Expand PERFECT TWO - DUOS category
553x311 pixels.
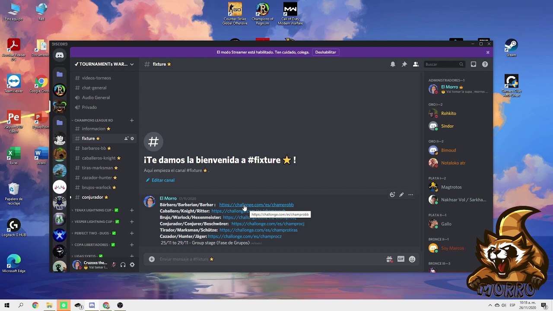[93, 233]
